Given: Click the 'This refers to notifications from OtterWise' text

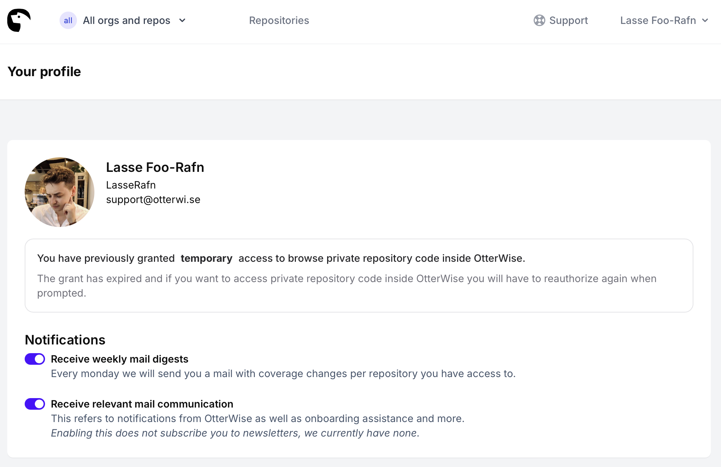Looking at the screenshot, I should coord(258,418).
